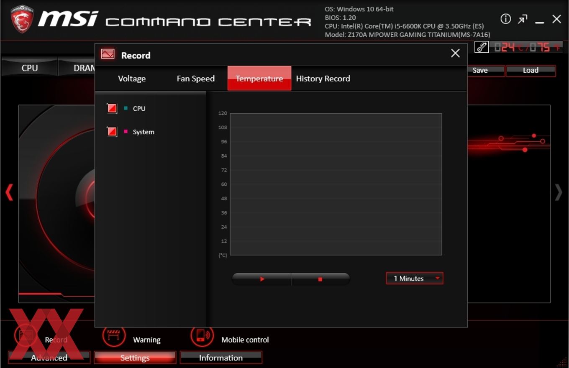This screenshot has height=368, width=569.
Task: Click the OS: Windows 10 64-bit text
Action: point(359,9)
